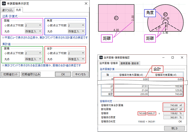
Task: Select the 1F row's 125.92 cell
Action: click(166, 90)
